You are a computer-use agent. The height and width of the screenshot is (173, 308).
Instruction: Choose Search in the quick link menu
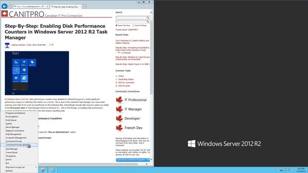tap(19, 160)
